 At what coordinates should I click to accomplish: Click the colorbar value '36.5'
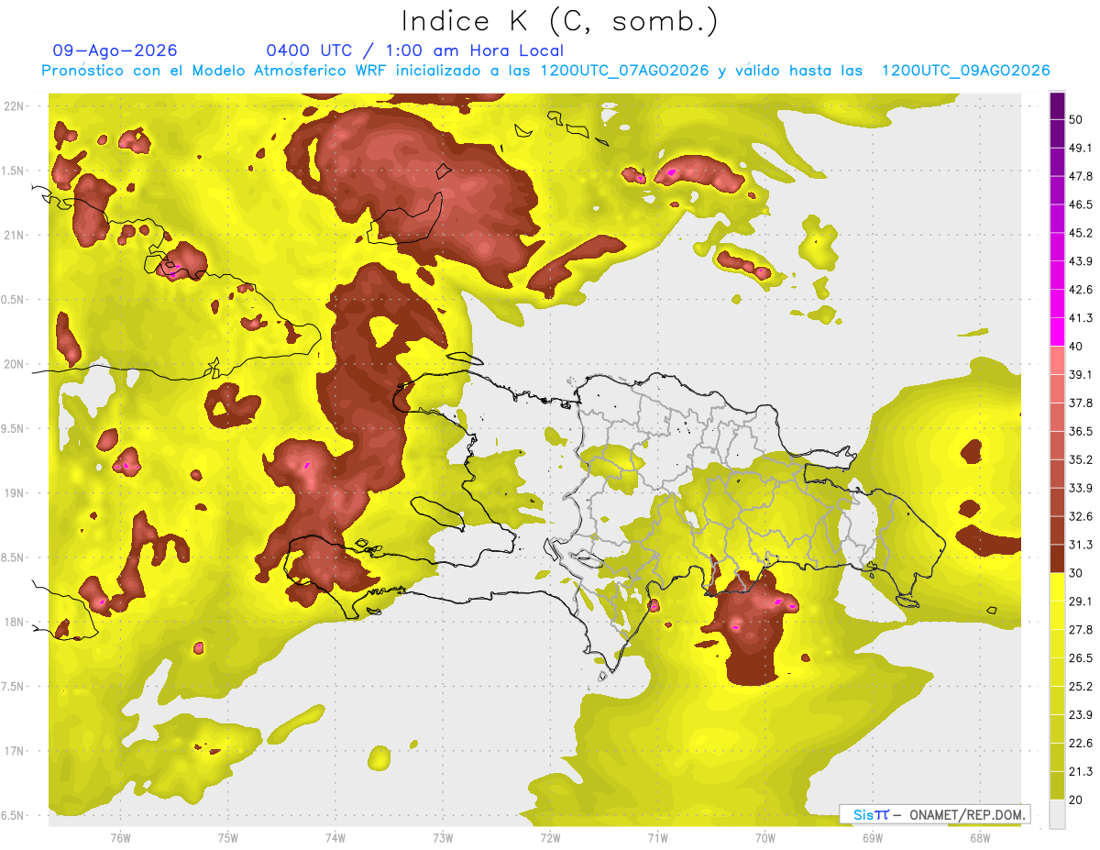[1081, 431]
